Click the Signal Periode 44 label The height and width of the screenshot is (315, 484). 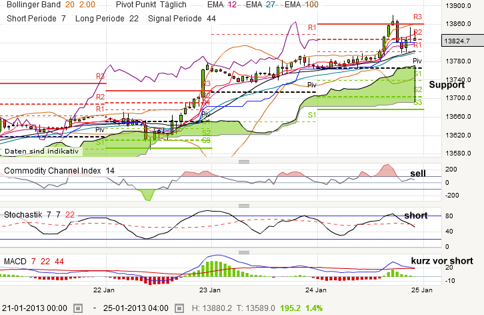click(182, 19)
